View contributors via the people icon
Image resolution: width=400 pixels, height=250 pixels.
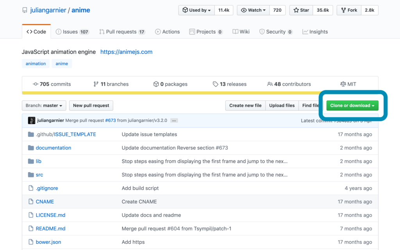270,84
